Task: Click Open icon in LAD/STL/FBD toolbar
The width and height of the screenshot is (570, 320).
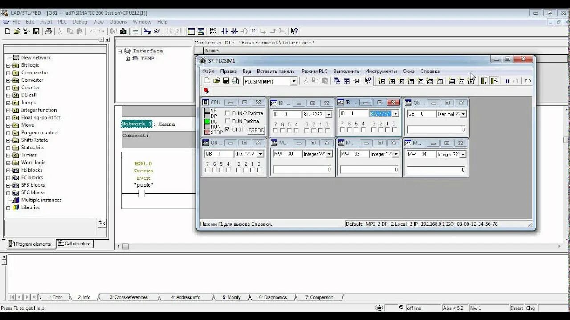Action: (17, 31)
